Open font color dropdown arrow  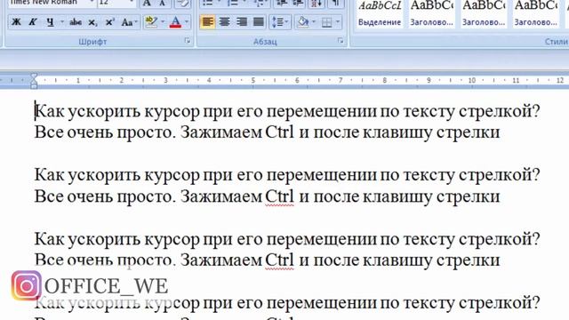187,22
